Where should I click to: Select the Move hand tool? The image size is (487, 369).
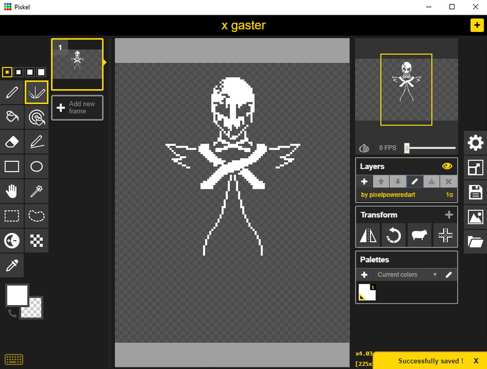[x=12, y=191]
